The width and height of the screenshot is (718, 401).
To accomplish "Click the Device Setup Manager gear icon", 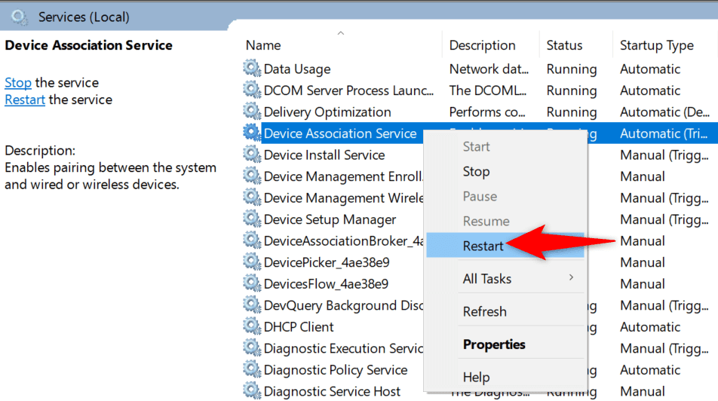I will tap(252, 219).
